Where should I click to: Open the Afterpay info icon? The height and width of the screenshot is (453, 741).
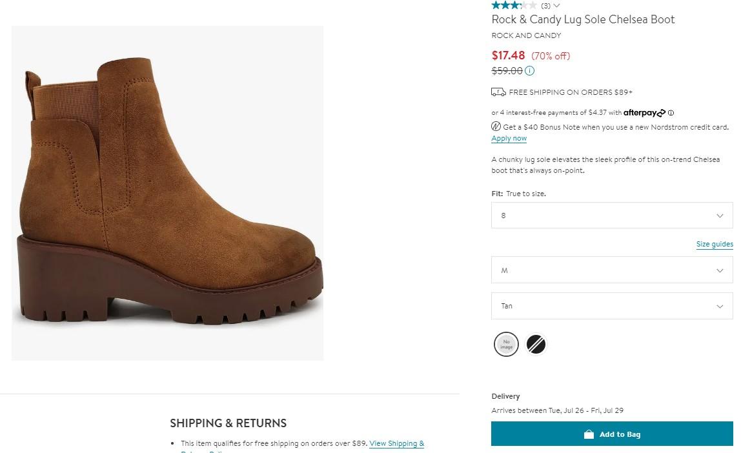pos(671,113)
